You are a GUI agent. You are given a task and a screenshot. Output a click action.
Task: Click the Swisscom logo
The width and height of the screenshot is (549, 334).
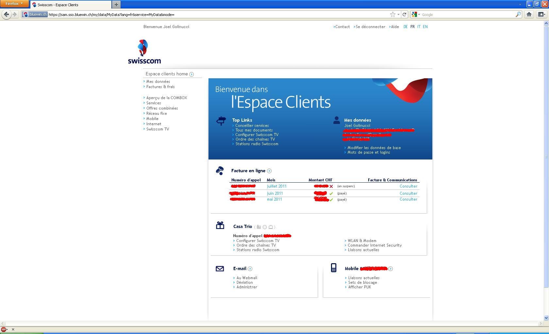144,51
